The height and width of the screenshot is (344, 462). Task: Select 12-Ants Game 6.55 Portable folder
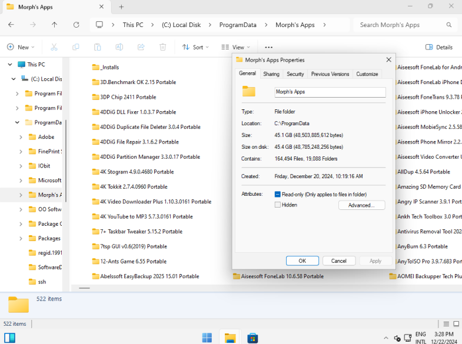[x=129, y=261]
